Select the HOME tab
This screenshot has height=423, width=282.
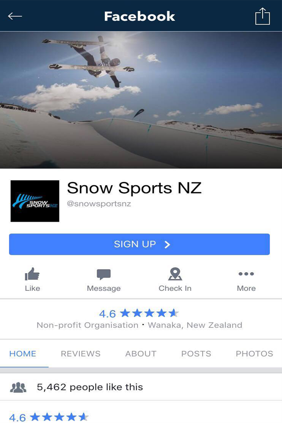point(22,354)
